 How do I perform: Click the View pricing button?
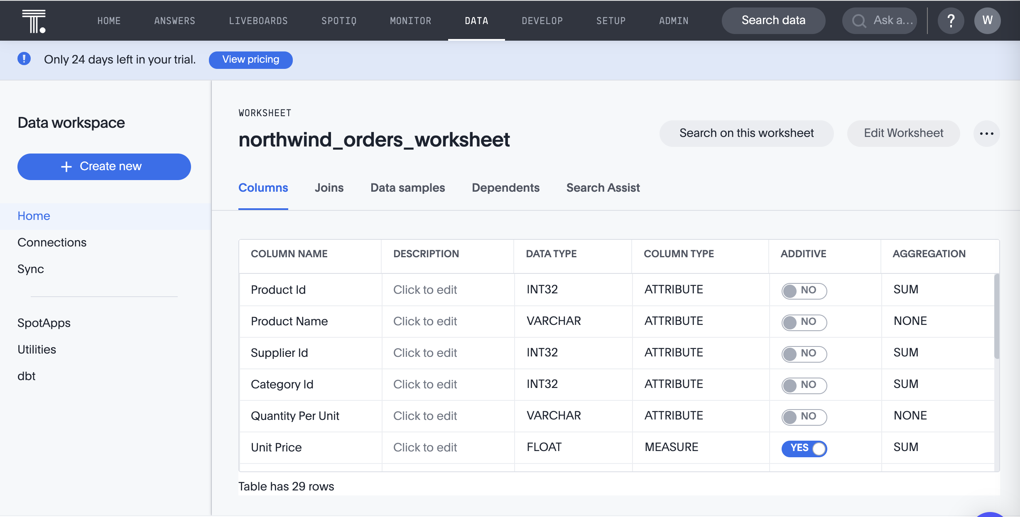(x=250, y=60)
